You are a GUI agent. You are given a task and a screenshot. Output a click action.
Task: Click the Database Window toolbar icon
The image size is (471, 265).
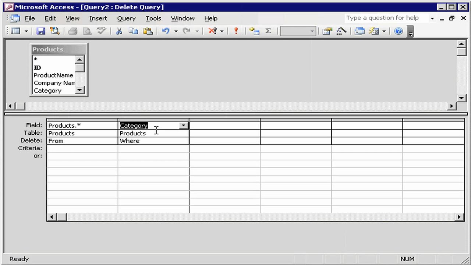coord(360,31)
